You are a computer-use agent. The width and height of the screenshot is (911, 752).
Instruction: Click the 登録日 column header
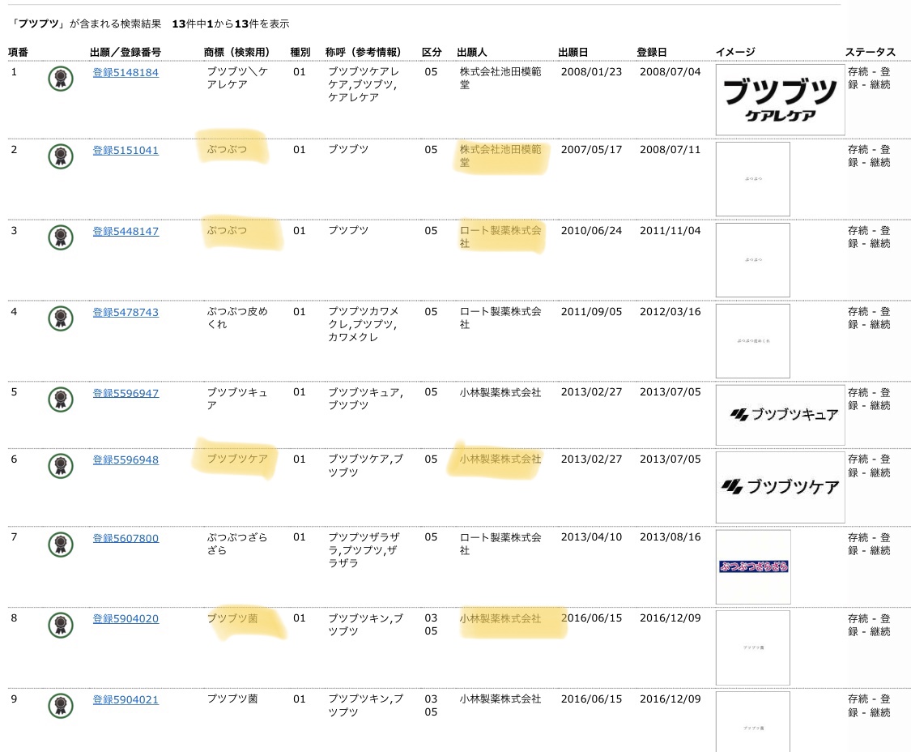[x=652, y=53]
